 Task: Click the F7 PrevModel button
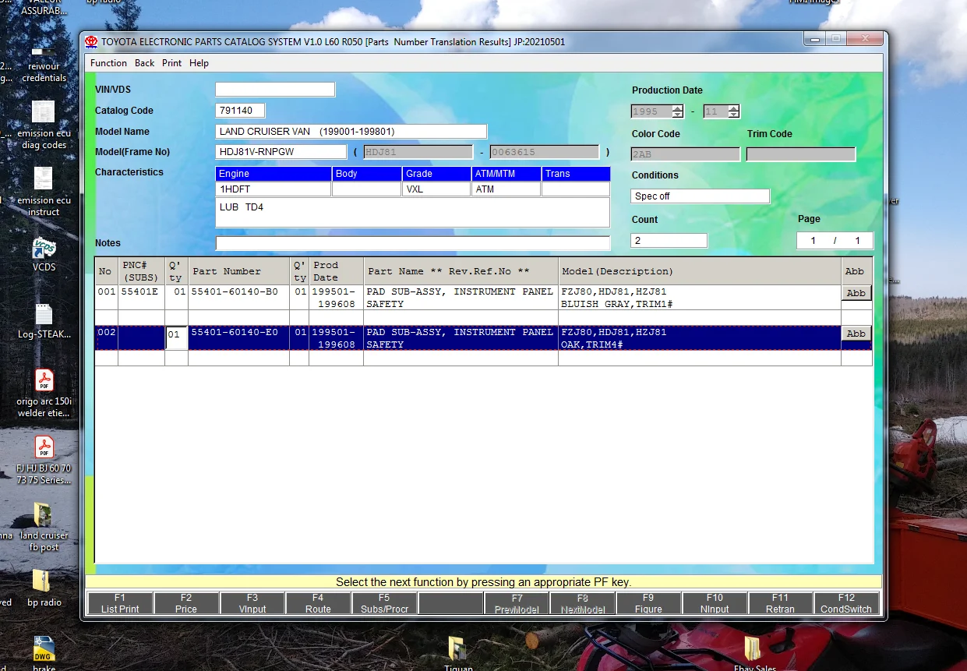pyautogui.click(x=517, y=603)
